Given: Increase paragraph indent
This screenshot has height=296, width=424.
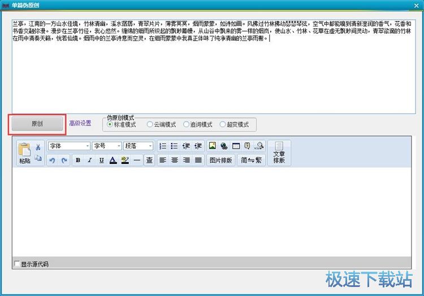Looking at the screenshot, I should 198,146.
